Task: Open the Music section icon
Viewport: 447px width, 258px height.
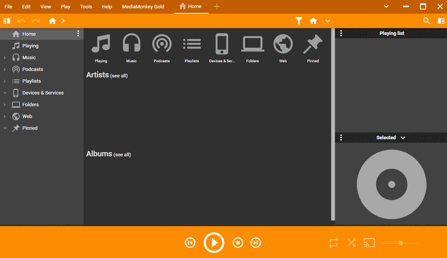Action: 131,43
